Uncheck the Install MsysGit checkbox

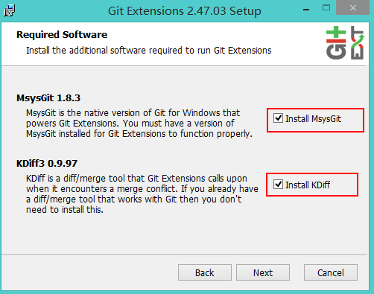[x=278, y=118]
